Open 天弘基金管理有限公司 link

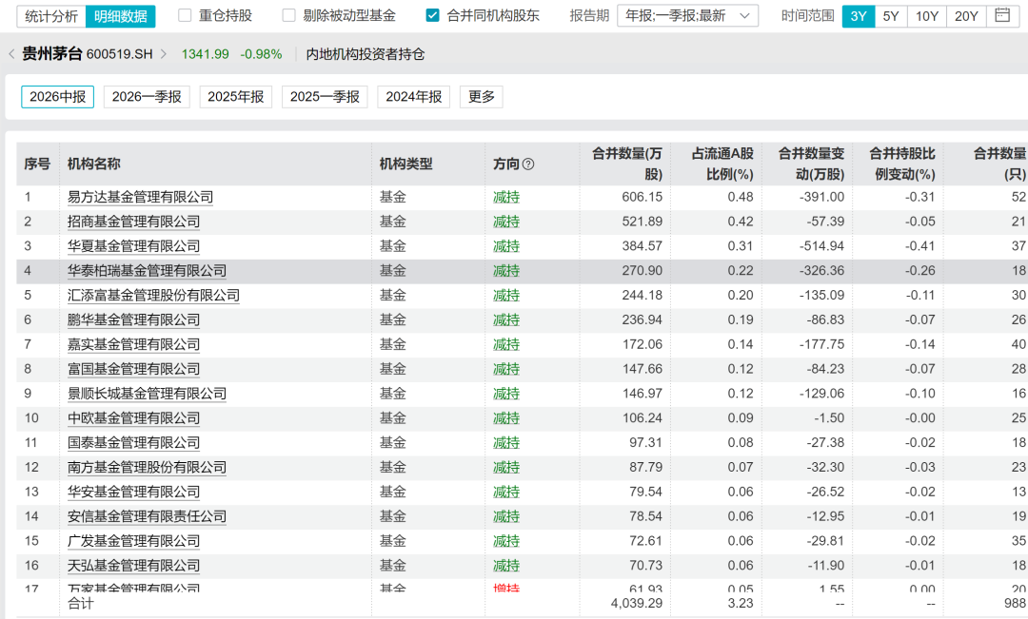(134, 566)
